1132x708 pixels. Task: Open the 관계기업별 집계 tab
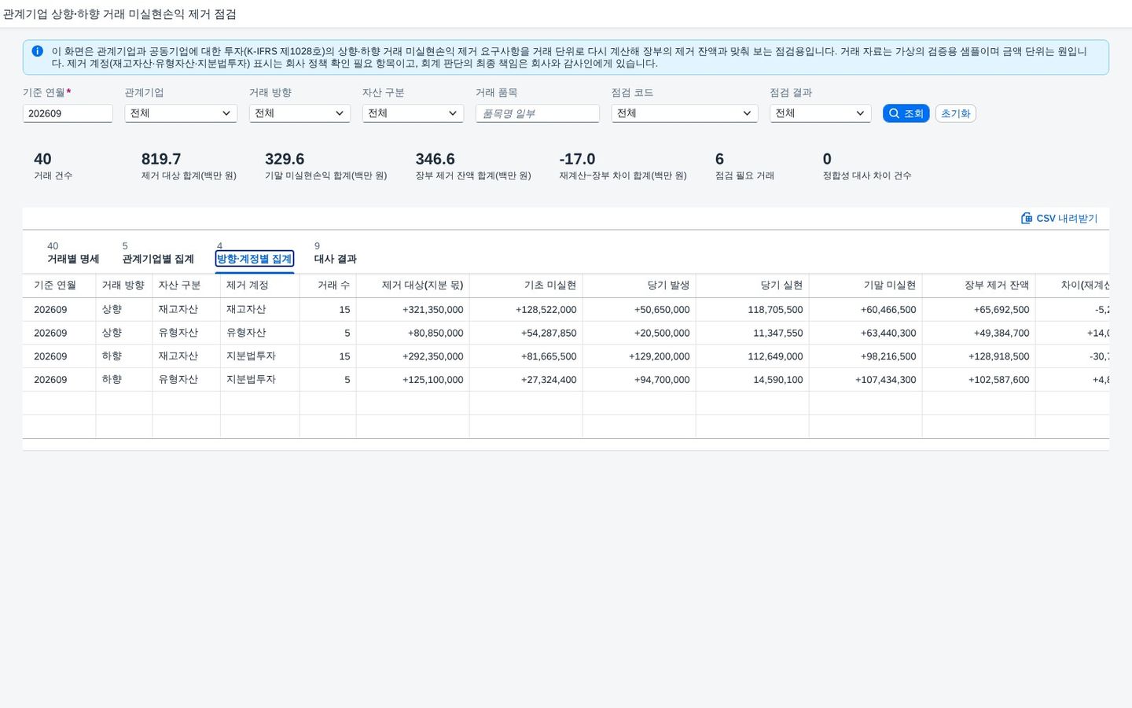click(x=158, y=259)
